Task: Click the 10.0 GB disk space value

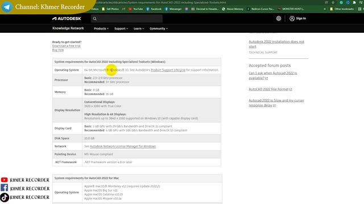Action: 89,138
